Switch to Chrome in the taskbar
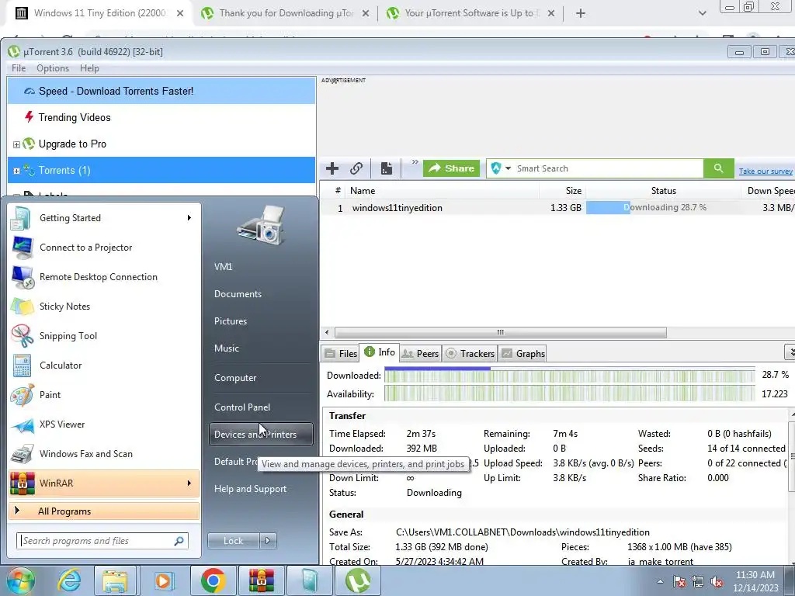 pos(213,580)
